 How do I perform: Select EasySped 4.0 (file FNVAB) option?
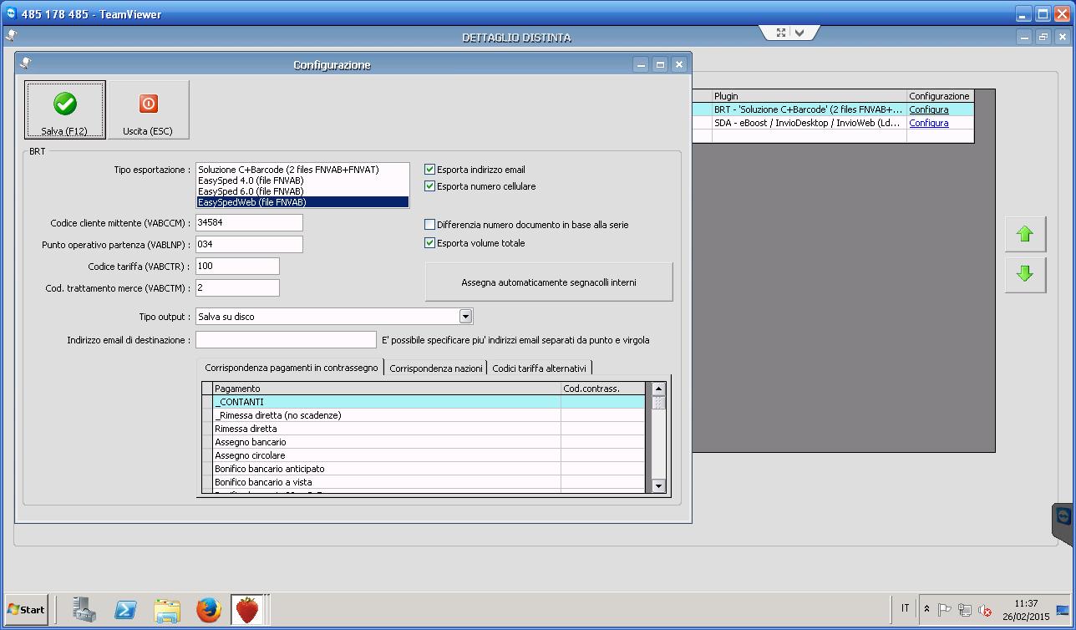tap(302, 180)
